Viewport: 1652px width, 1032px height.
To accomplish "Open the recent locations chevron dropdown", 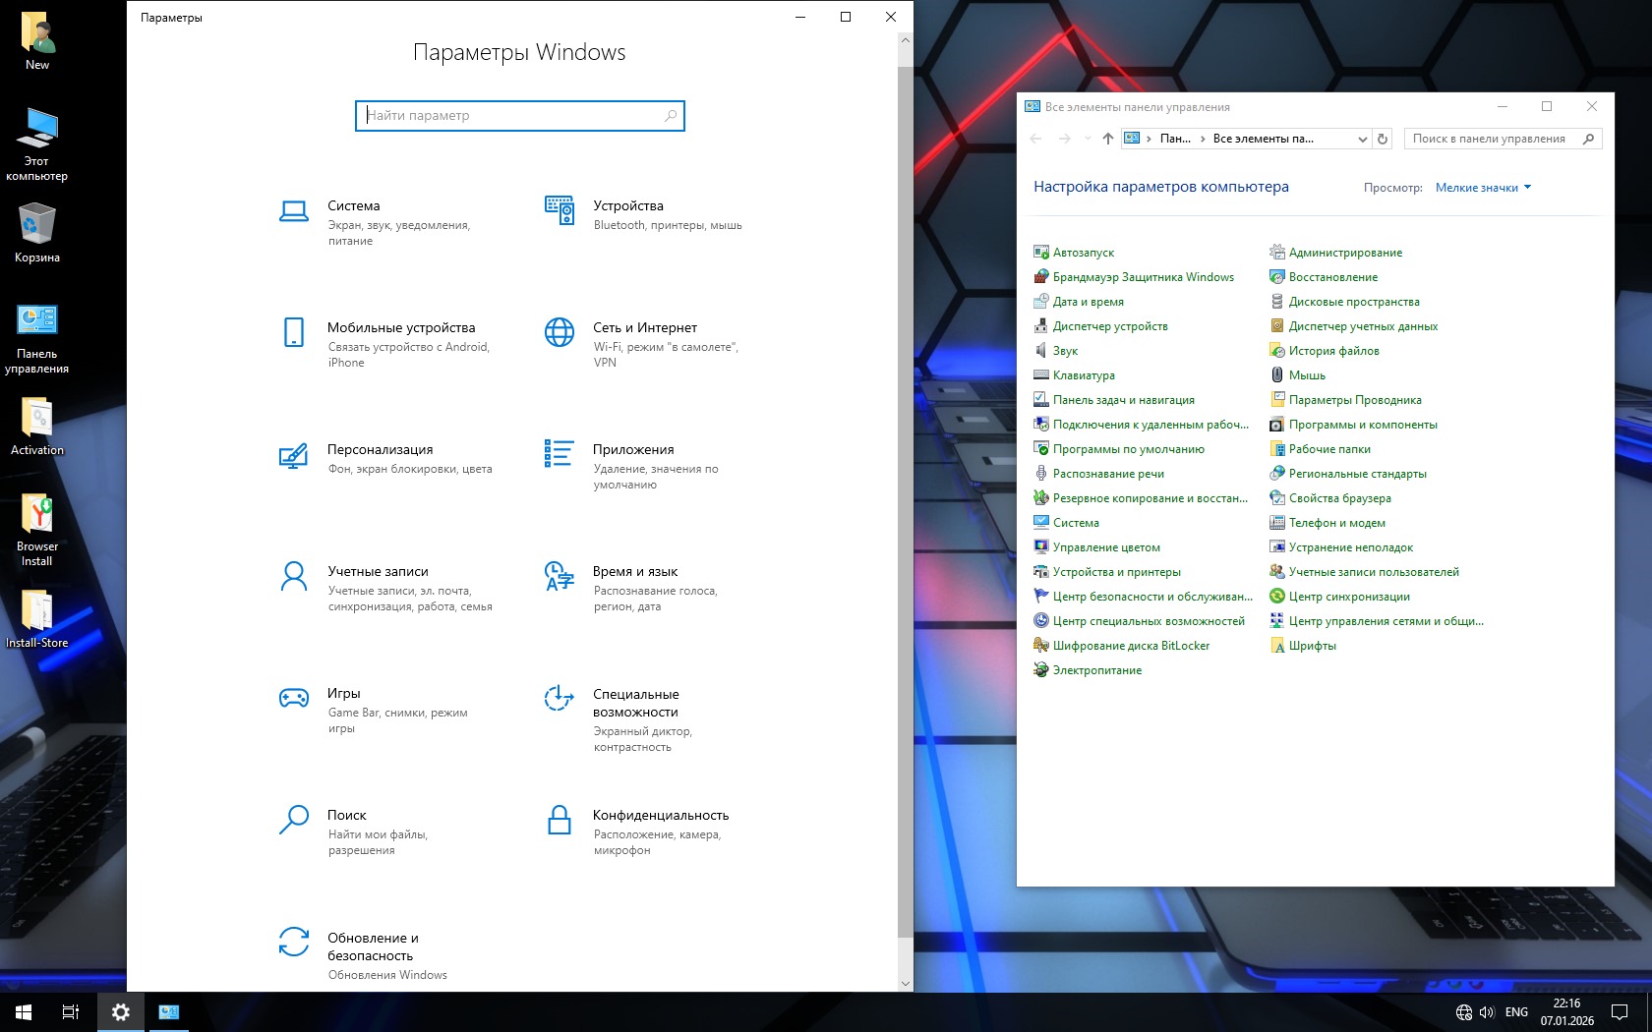I will click(1087, 139).
